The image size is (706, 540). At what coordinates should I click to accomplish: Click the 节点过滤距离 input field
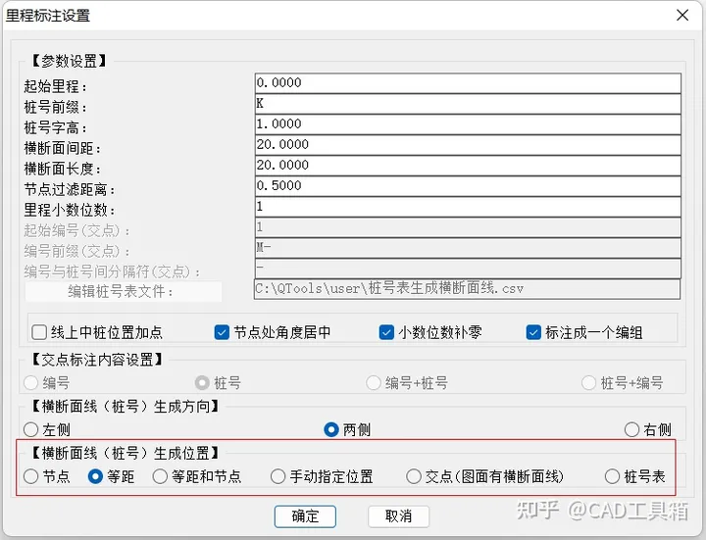click(468, 186)
